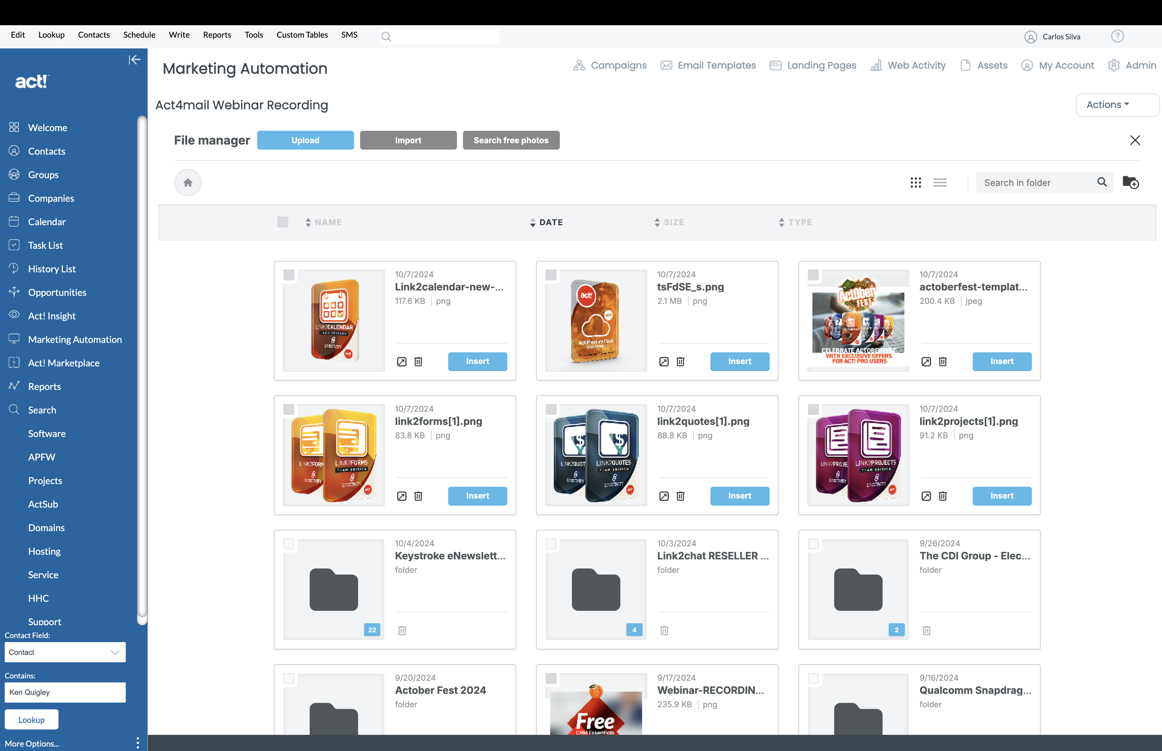Image resolution: width=1162 pixels, height=751 pixels.
Task: Open preview of link2quotes[1].png
Action: click(664, 496)
